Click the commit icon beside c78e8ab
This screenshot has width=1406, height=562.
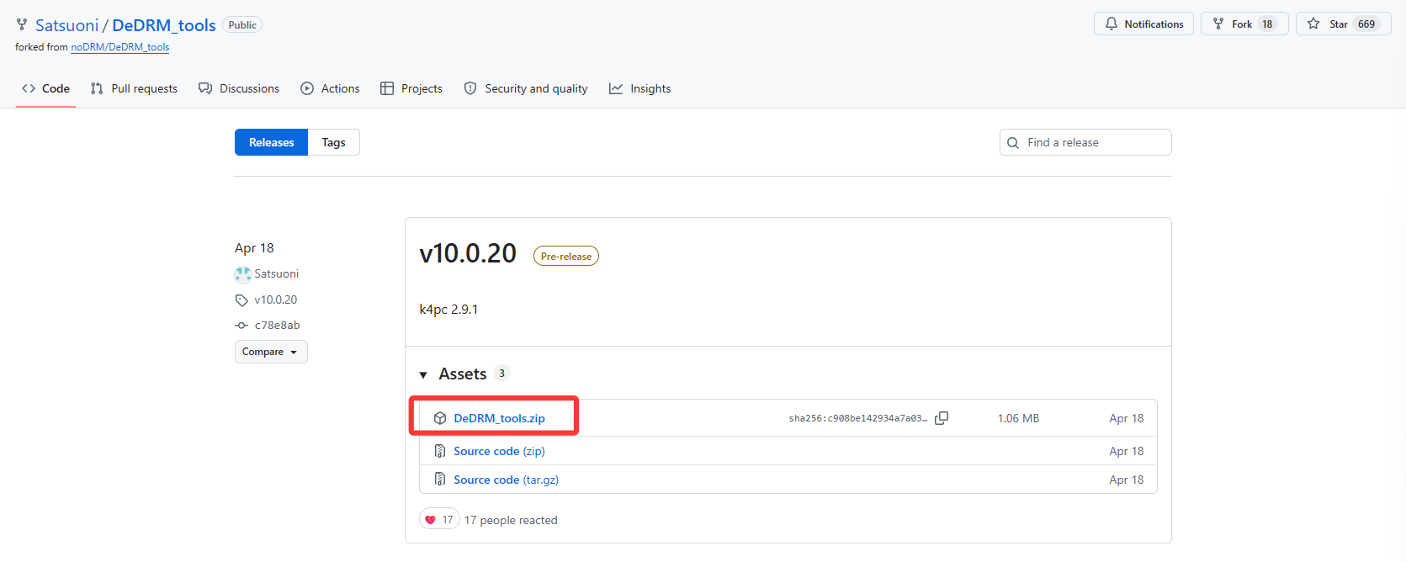click(241, 326)
